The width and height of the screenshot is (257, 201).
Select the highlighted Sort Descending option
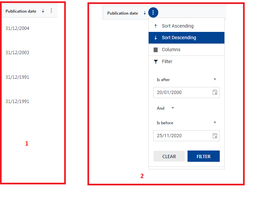coord(179,38)
